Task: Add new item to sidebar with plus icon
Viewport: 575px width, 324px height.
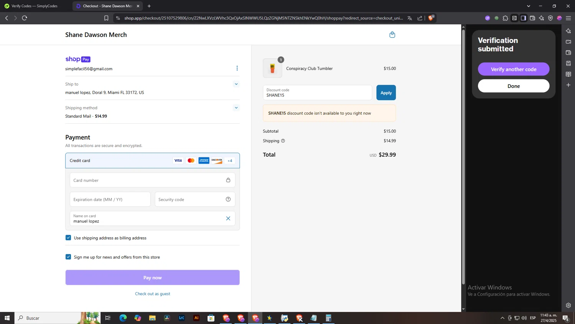Action: [568, 85]
